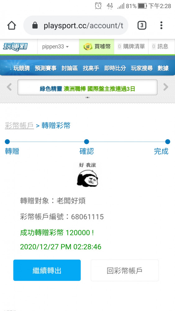175x311 pixels.
Task: Tap the playsport.cc address bar
Action: click(x=76, y=26)
